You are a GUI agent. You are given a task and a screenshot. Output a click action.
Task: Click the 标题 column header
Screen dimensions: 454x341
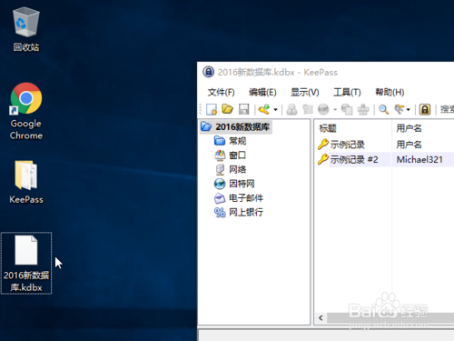[x=352, y=128]
